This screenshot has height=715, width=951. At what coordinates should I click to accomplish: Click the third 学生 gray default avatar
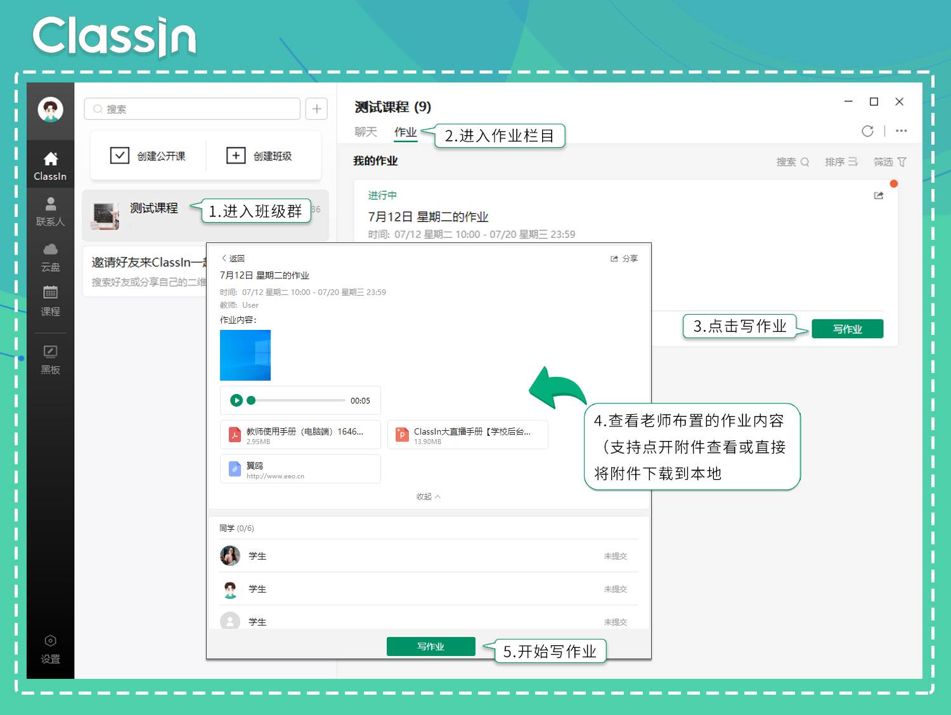230,620
